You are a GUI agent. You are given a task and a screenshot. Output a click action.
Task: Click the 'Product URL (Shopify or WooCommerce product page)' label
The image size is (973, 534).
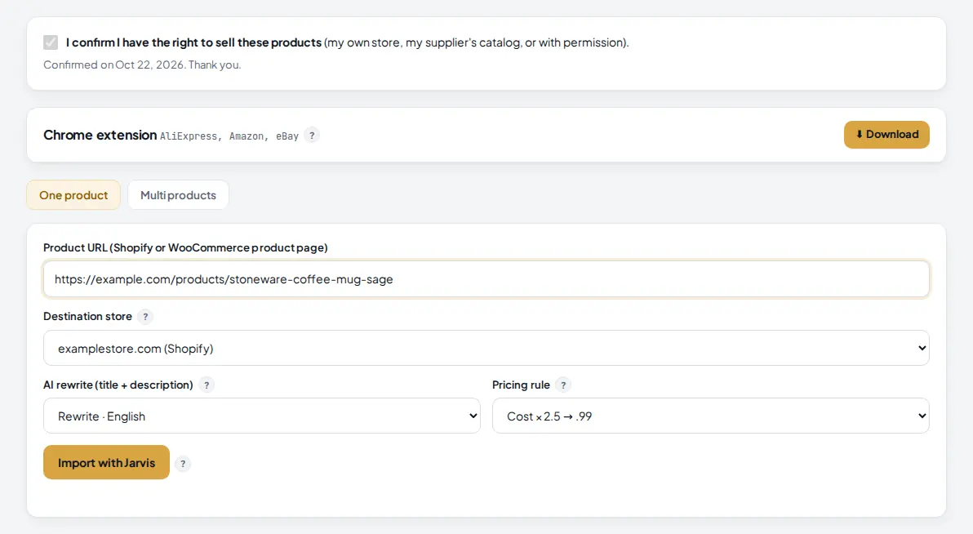click(185, 247)
